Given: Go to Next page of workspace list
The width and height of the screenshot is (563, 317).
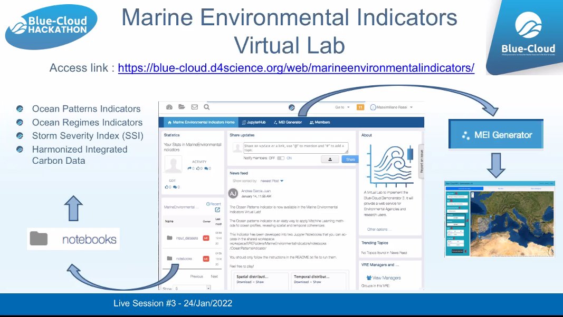Looking at the screenshot, I should click(x=214, y=276).
